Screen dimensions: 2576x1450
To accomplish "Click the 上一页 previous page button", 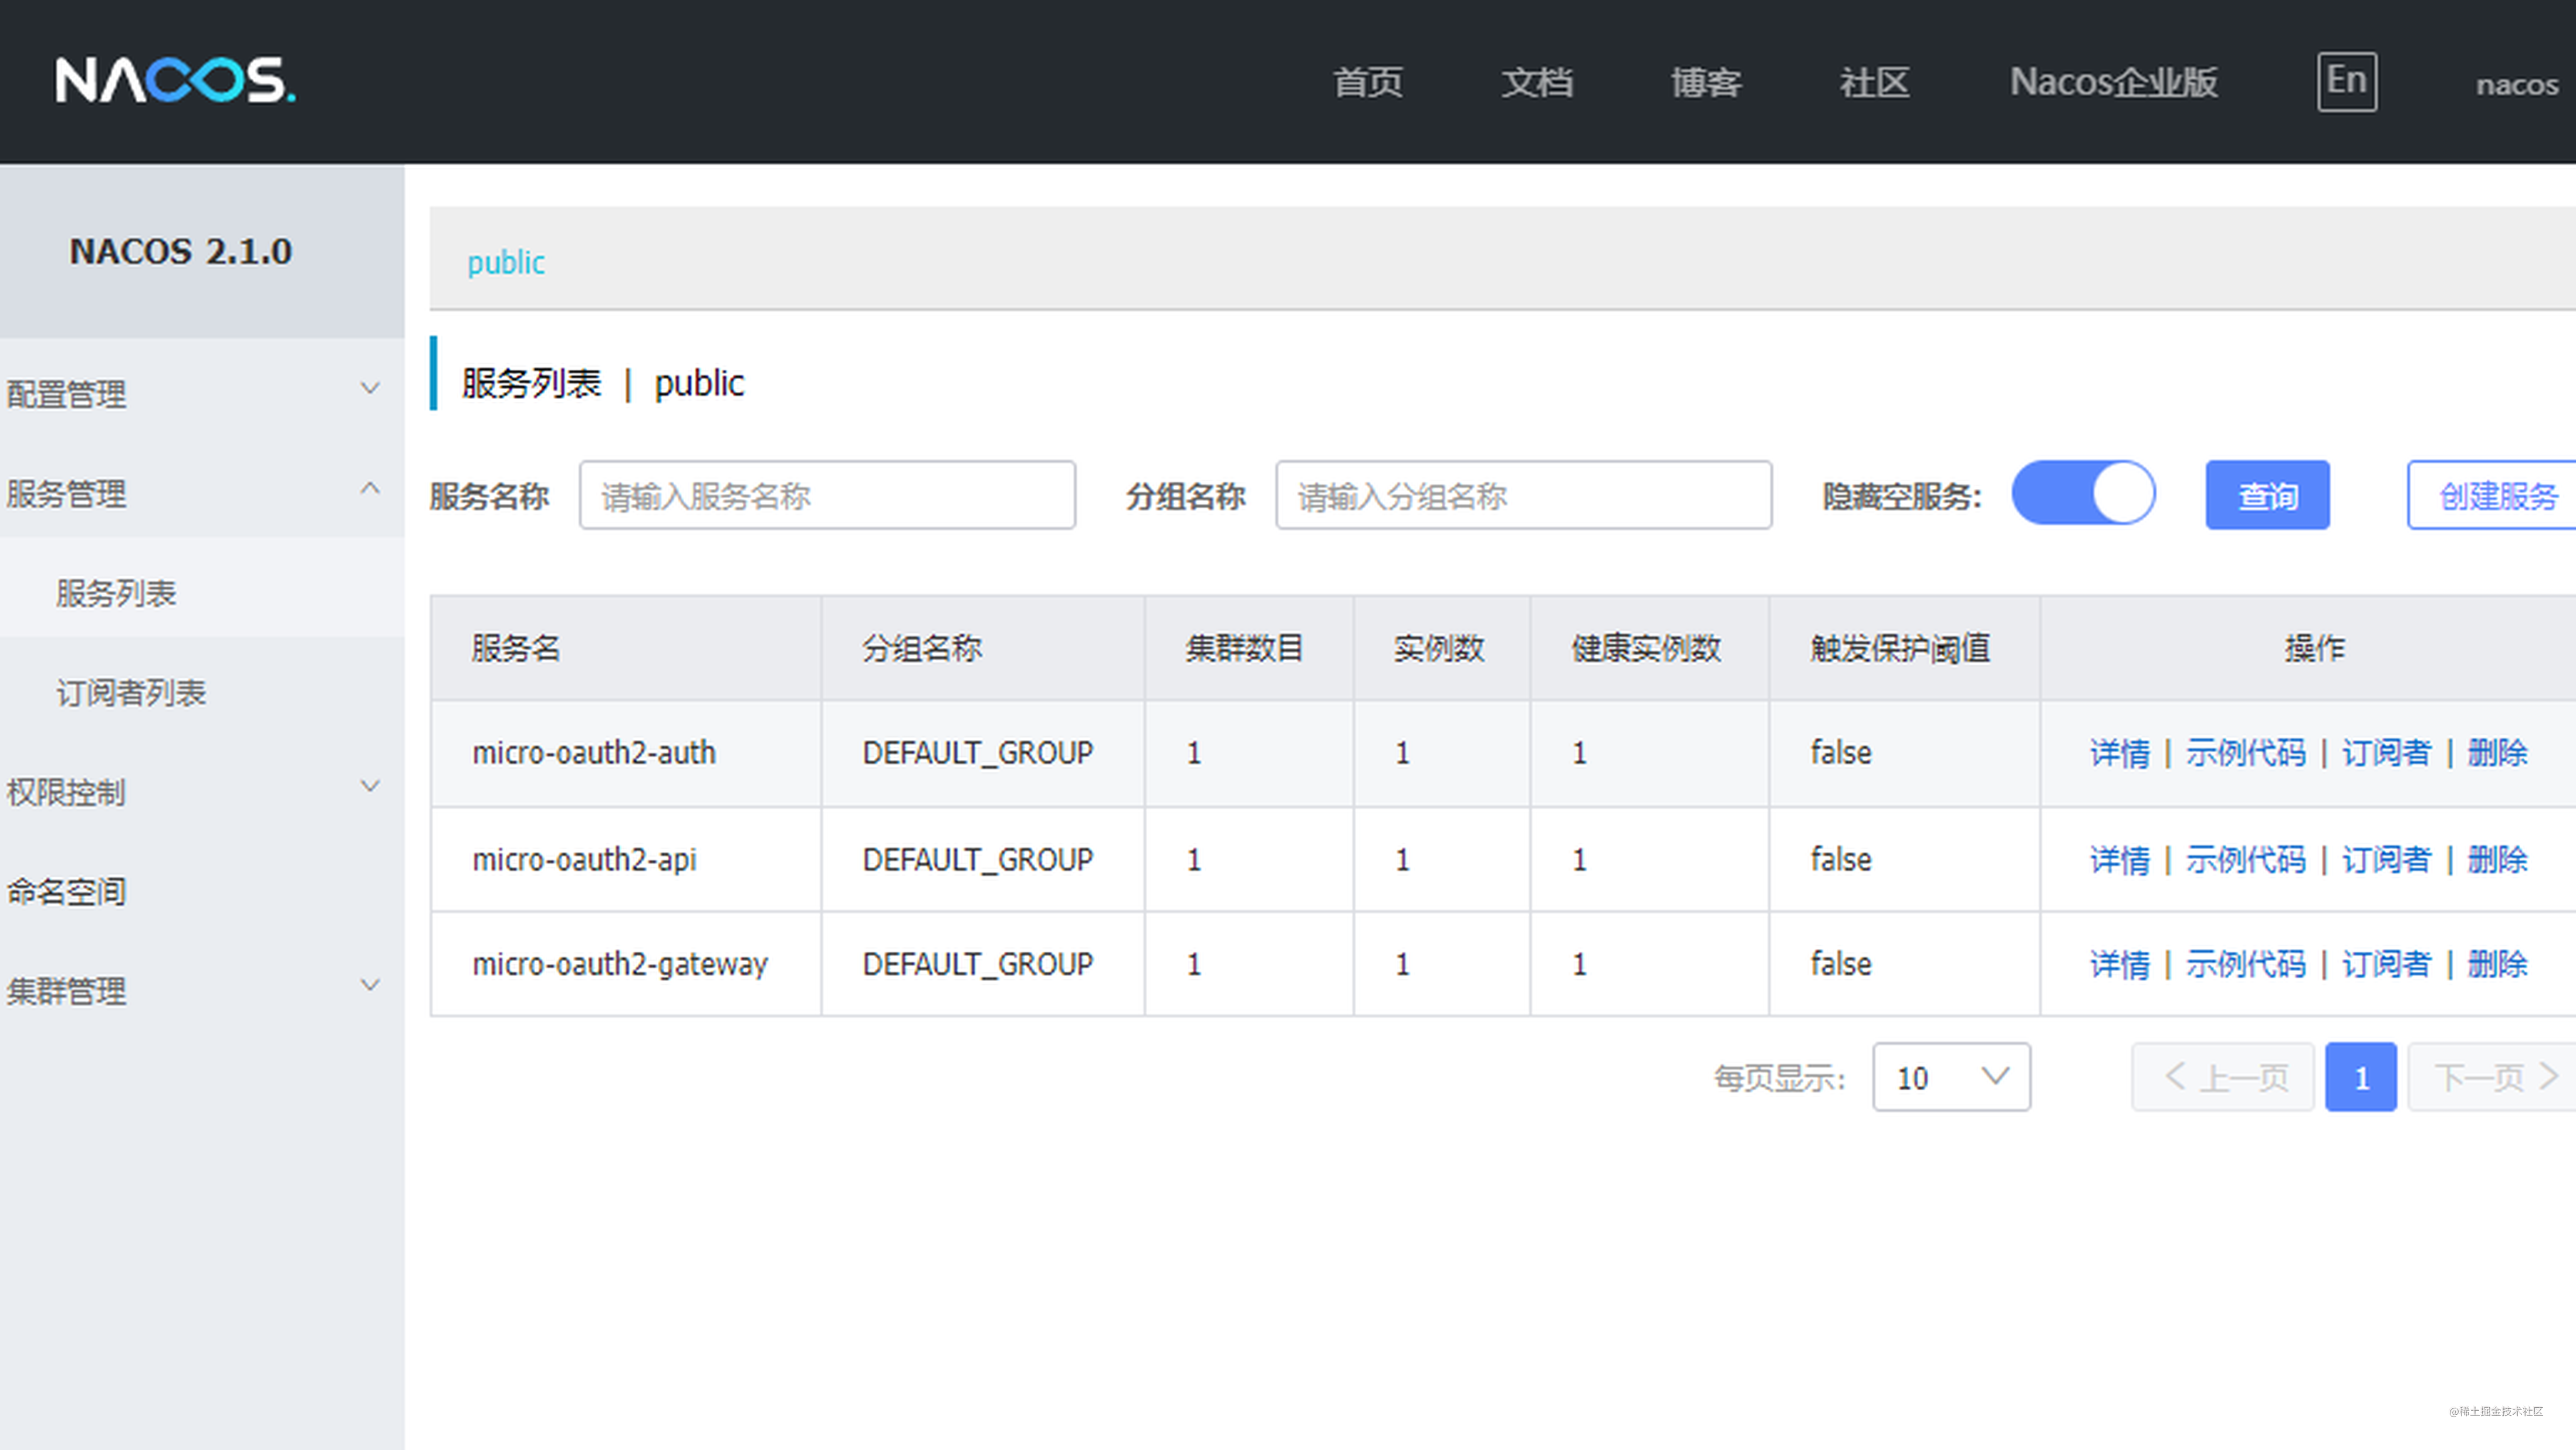I will coord(2223,1077).
